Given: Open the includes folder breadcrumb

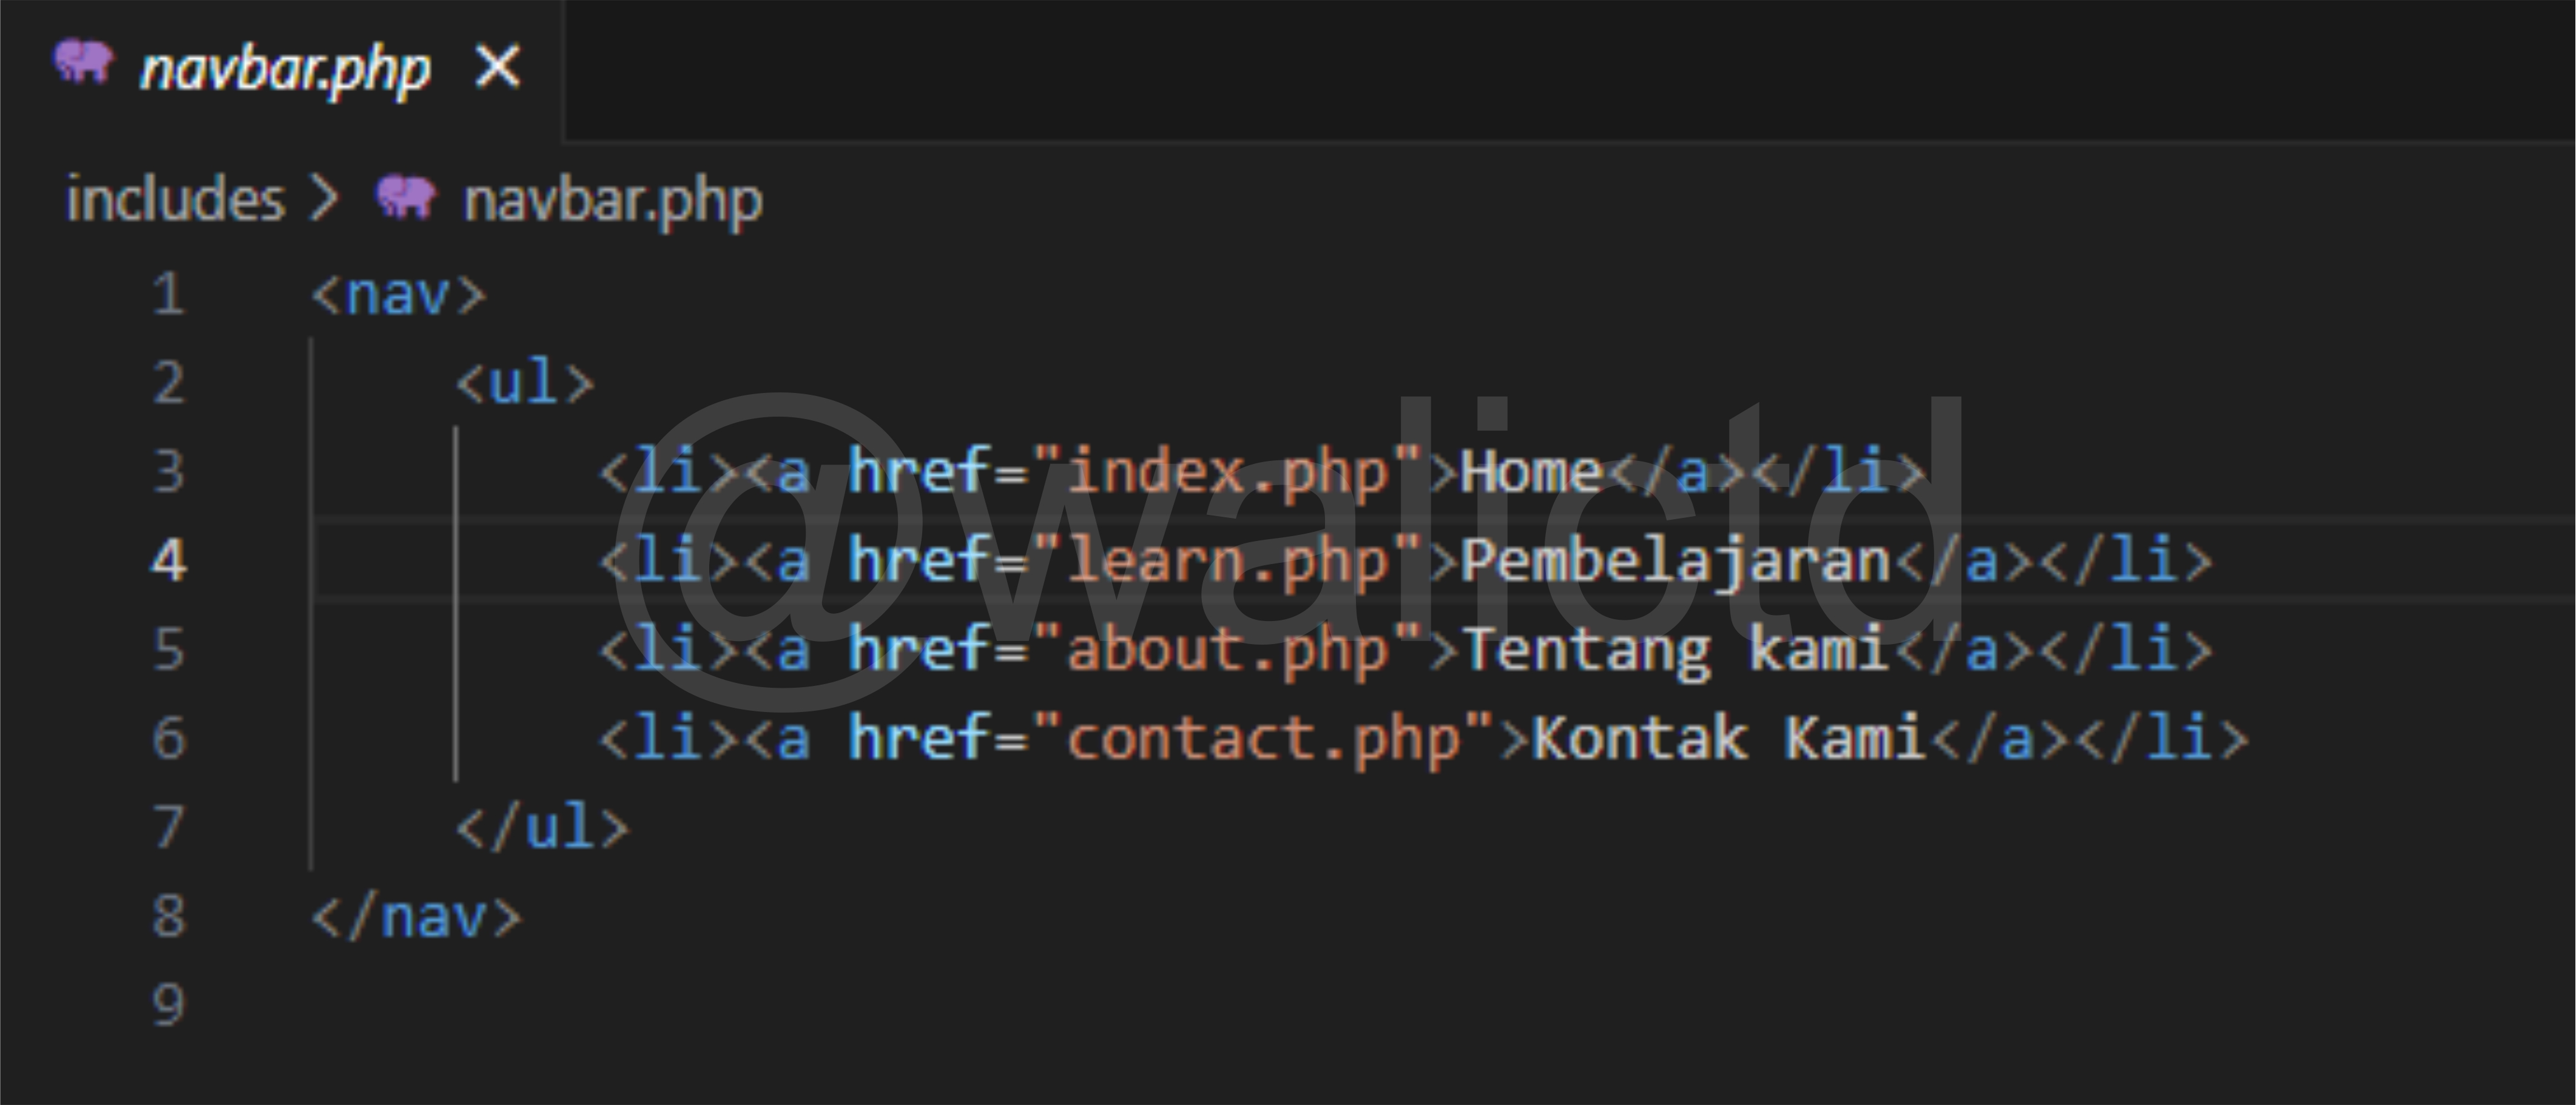Looking at the screenshot, I should coord(175,199).
